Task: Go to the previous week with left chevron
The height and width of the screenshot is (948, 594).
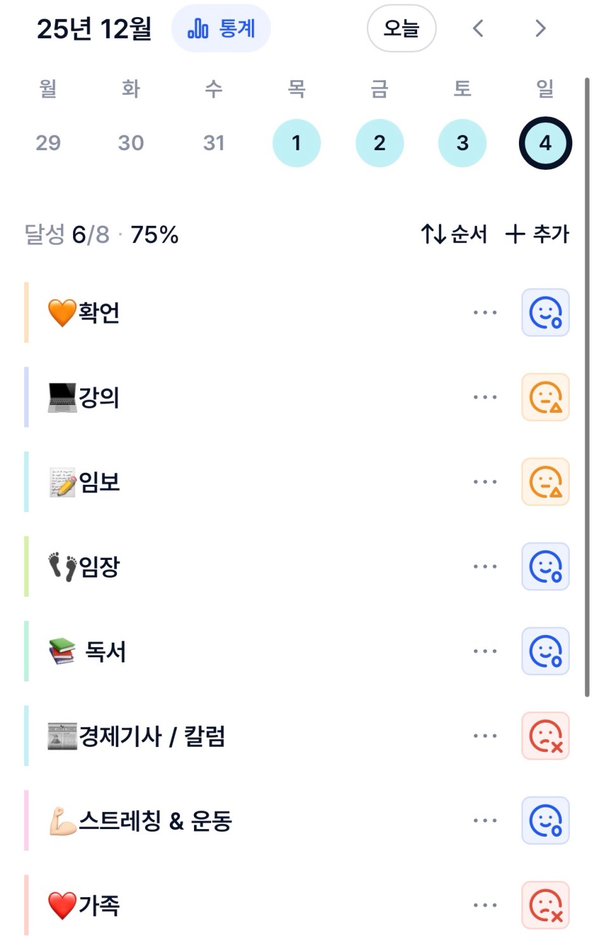Action: tap(478, 29)
